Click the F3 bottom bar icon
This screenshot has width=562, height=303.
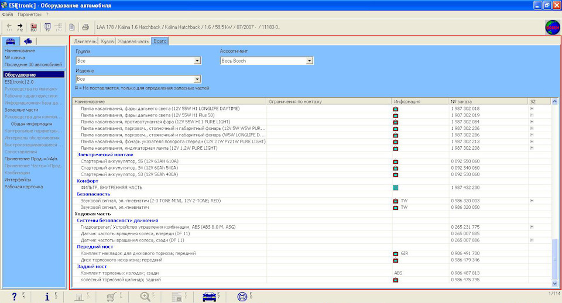click(x=79, y=297)
